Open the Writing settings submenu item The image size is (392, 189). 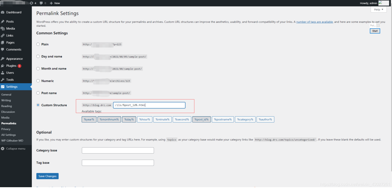coord(6,100)
